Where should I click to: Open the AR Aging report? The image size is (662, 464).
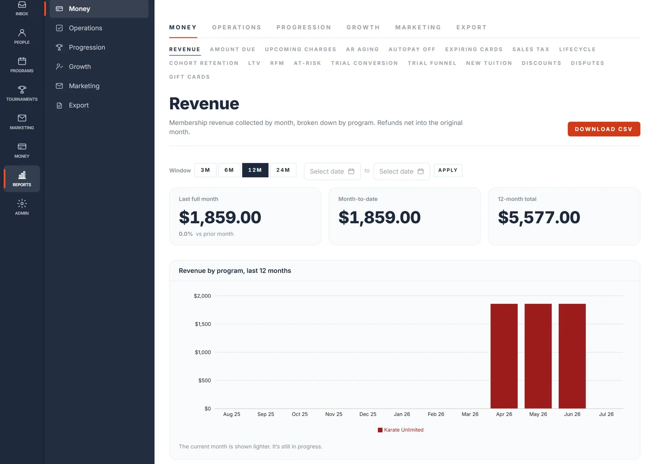(x=362, y=49)
